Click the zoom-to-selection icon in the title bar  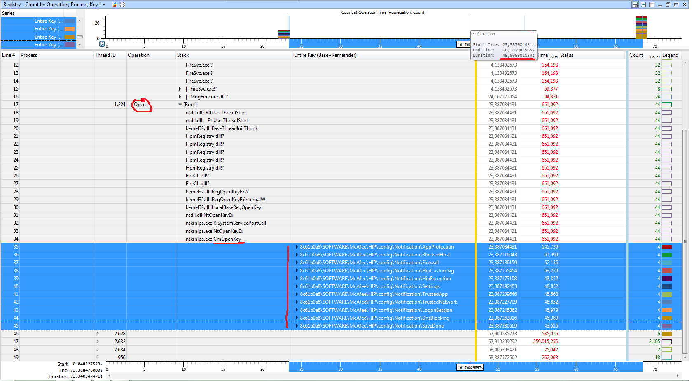[123, 5]
